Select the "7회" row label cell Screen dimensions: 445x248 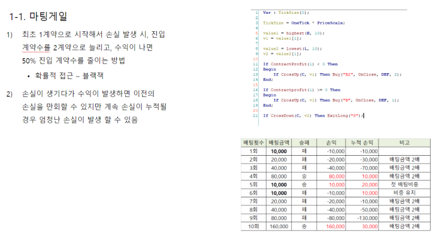(x=253, y=201)
